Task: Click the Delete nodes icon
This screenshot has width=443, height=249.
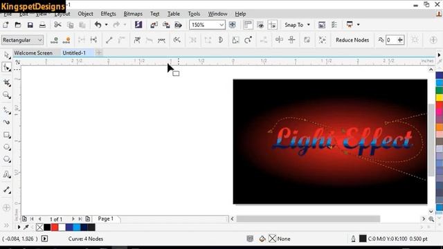Action: click(66, 40)
